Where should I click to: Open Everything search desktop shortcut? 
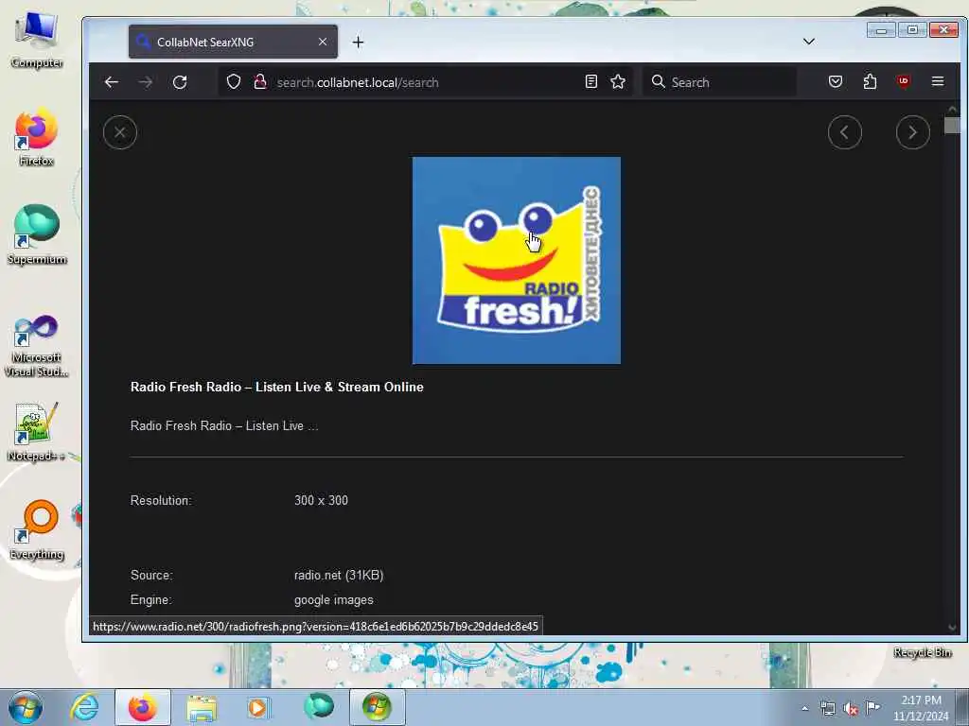[x=37, y=530]
